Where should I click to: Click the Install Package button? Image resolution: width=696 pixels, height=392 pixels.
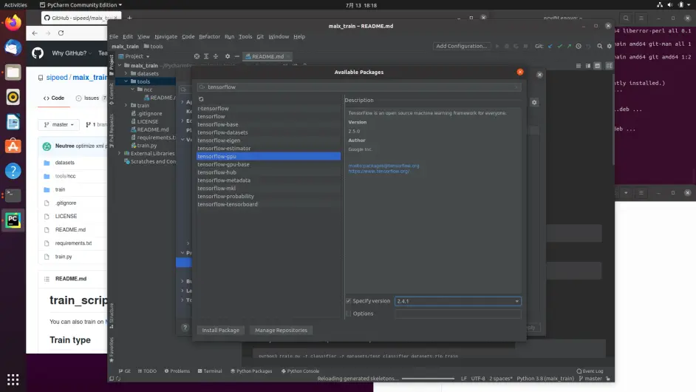pyautogui.click(x=221, y=330)
